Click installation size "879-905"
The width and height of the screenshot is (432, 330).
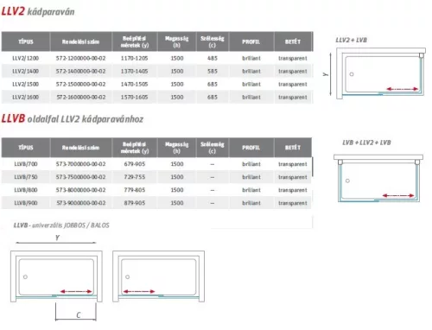(x=134, y=203)
